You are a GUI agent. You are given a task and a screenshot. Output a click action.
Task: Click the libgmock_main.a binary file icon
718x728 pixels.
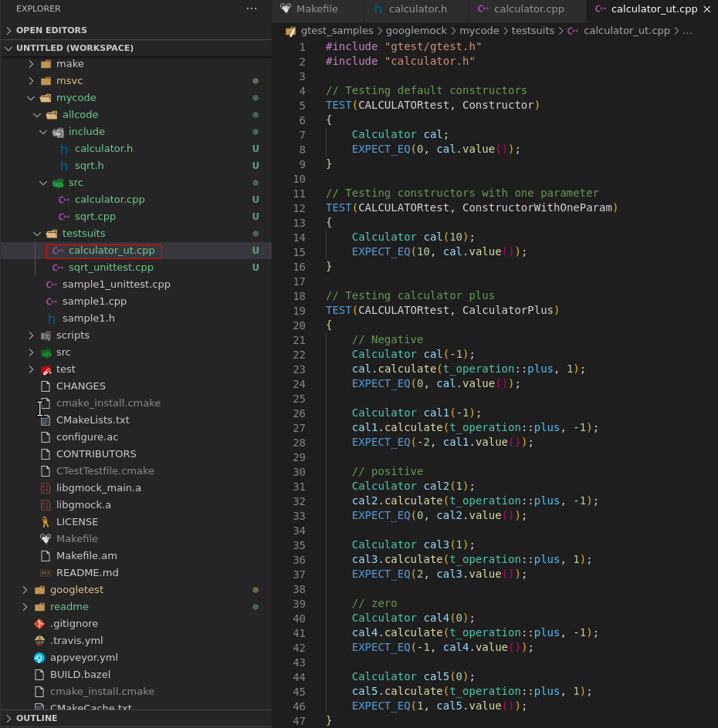[46, 488]
